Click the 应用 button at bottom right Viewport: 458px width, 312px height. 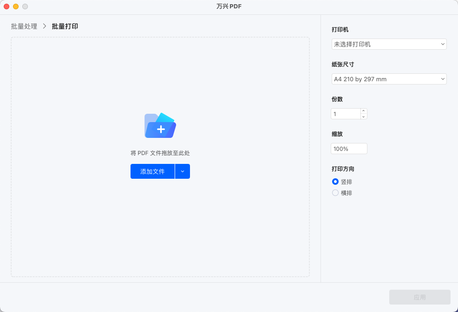pos(419,297)
